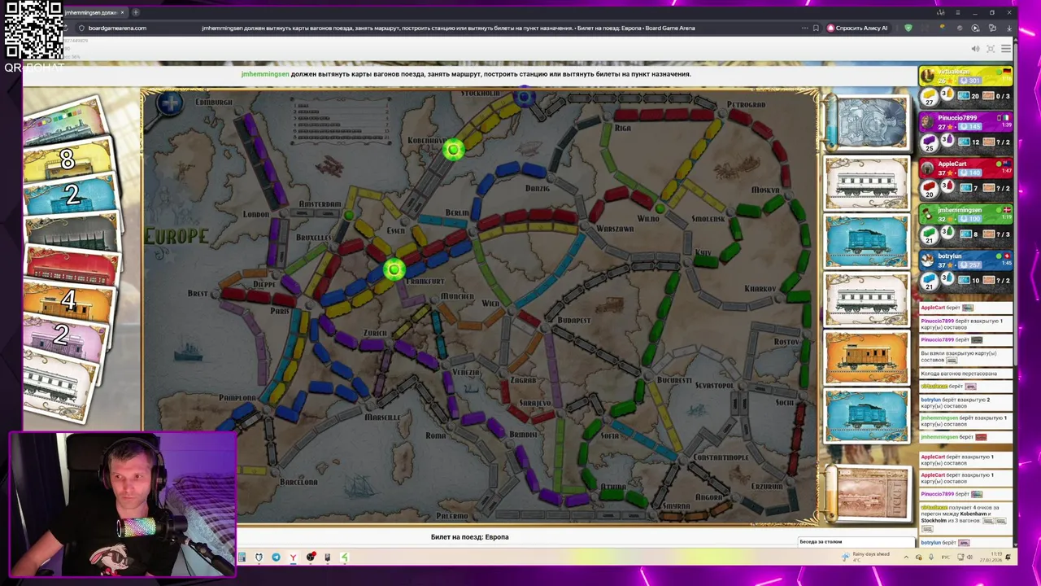Open botrylun player profile
This screenshot has height=586, width=1041.
point(950,256)
